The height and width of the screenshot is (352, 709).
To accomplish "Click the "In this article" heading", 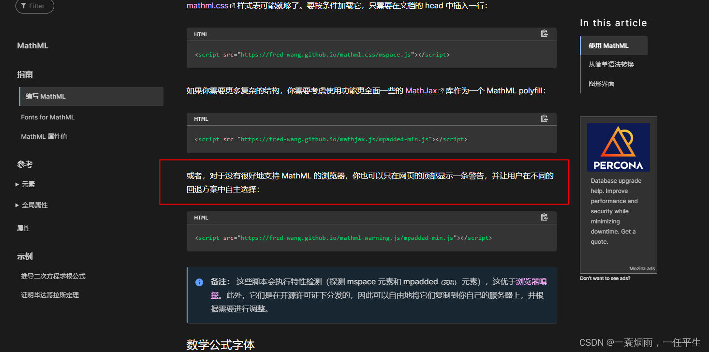I will [613, 23].
